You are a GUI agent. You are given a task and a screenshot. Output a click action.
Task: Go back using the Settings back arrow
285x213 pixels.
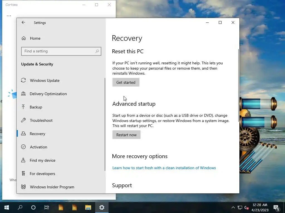coord(23,22)
